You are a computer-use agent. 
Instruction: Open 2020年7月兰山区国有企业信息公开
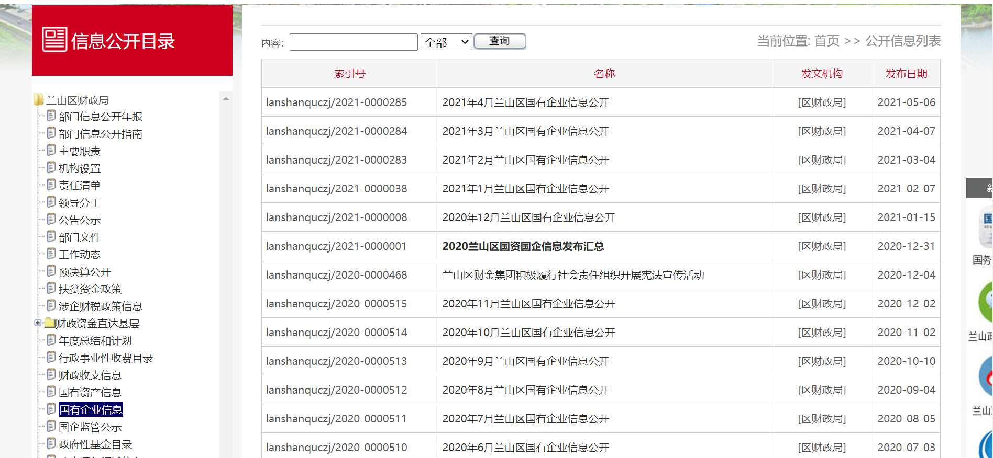pyautogui.click(x=526, y=419)
